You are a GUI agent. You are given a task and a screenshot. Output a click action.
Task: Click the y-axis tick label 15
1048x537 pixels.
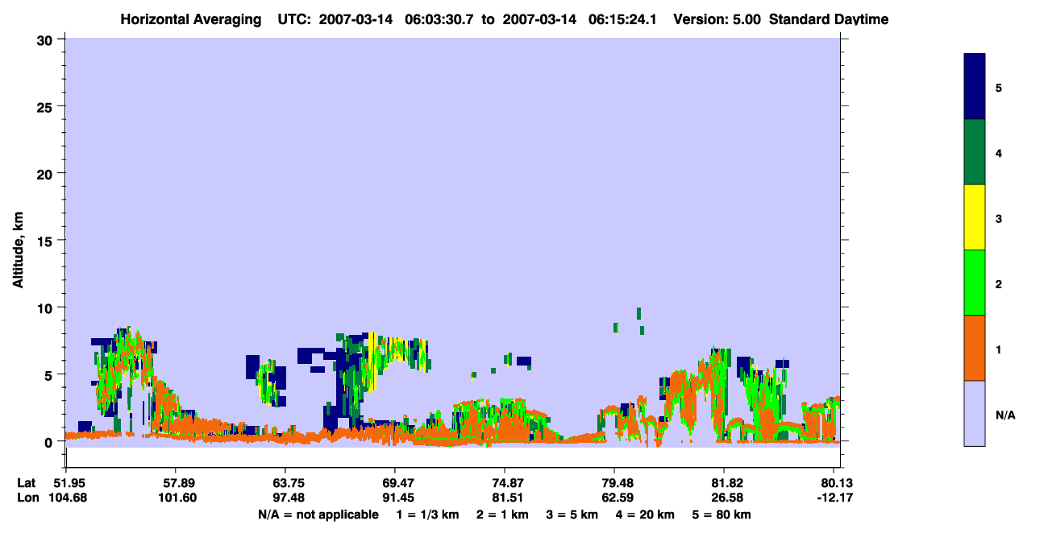(45, 241)
